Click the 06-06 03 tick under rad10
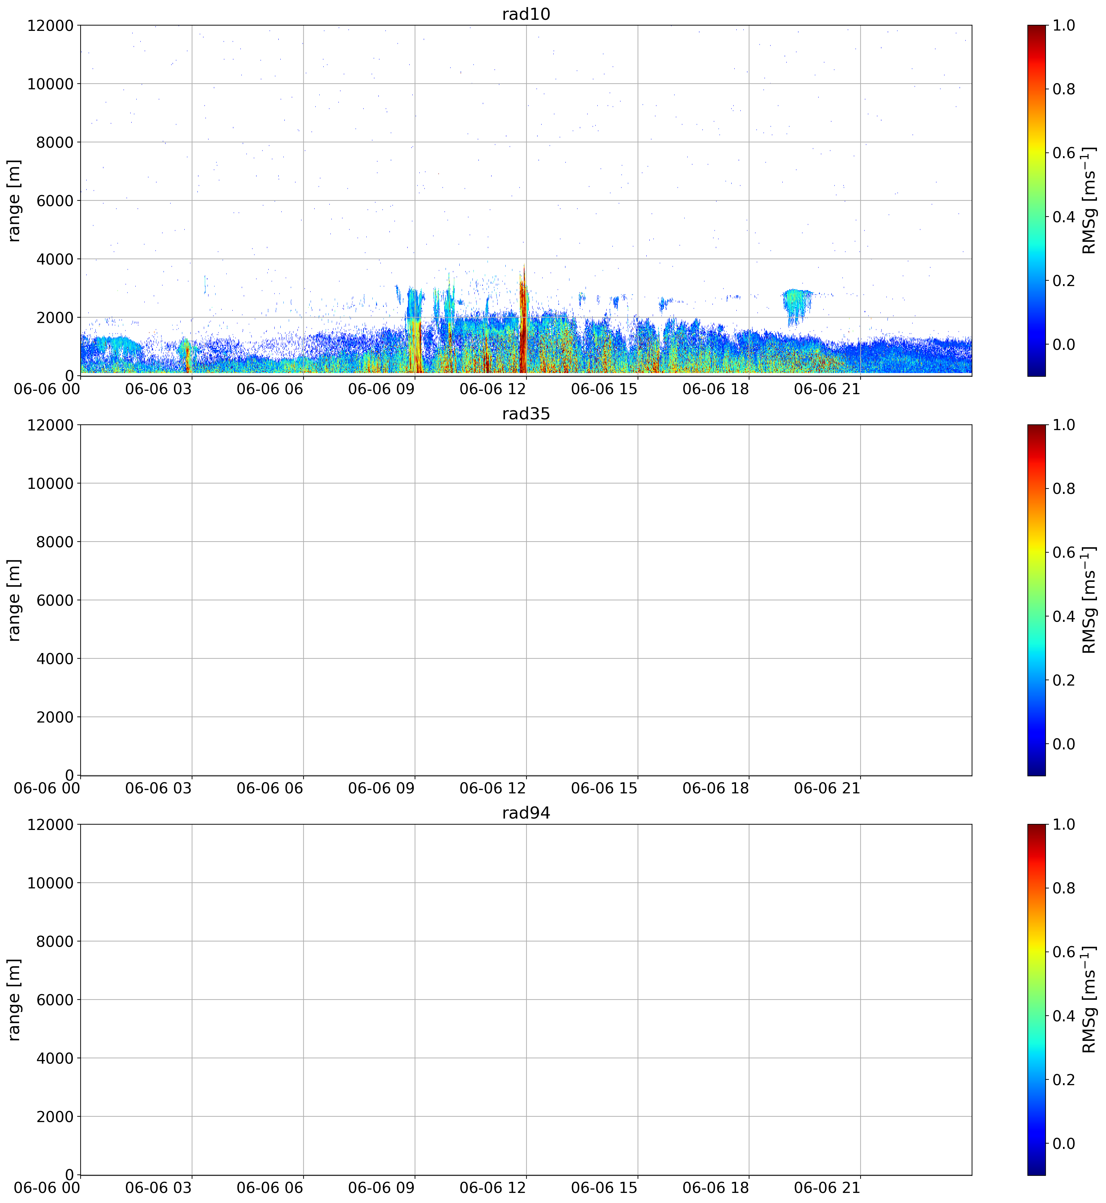The image size is (1106, 1203). coord(158,389)
